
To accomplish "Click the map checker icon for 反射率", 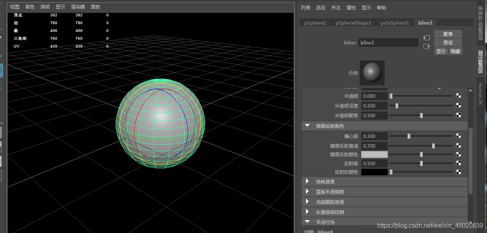I will pos(459,163).
